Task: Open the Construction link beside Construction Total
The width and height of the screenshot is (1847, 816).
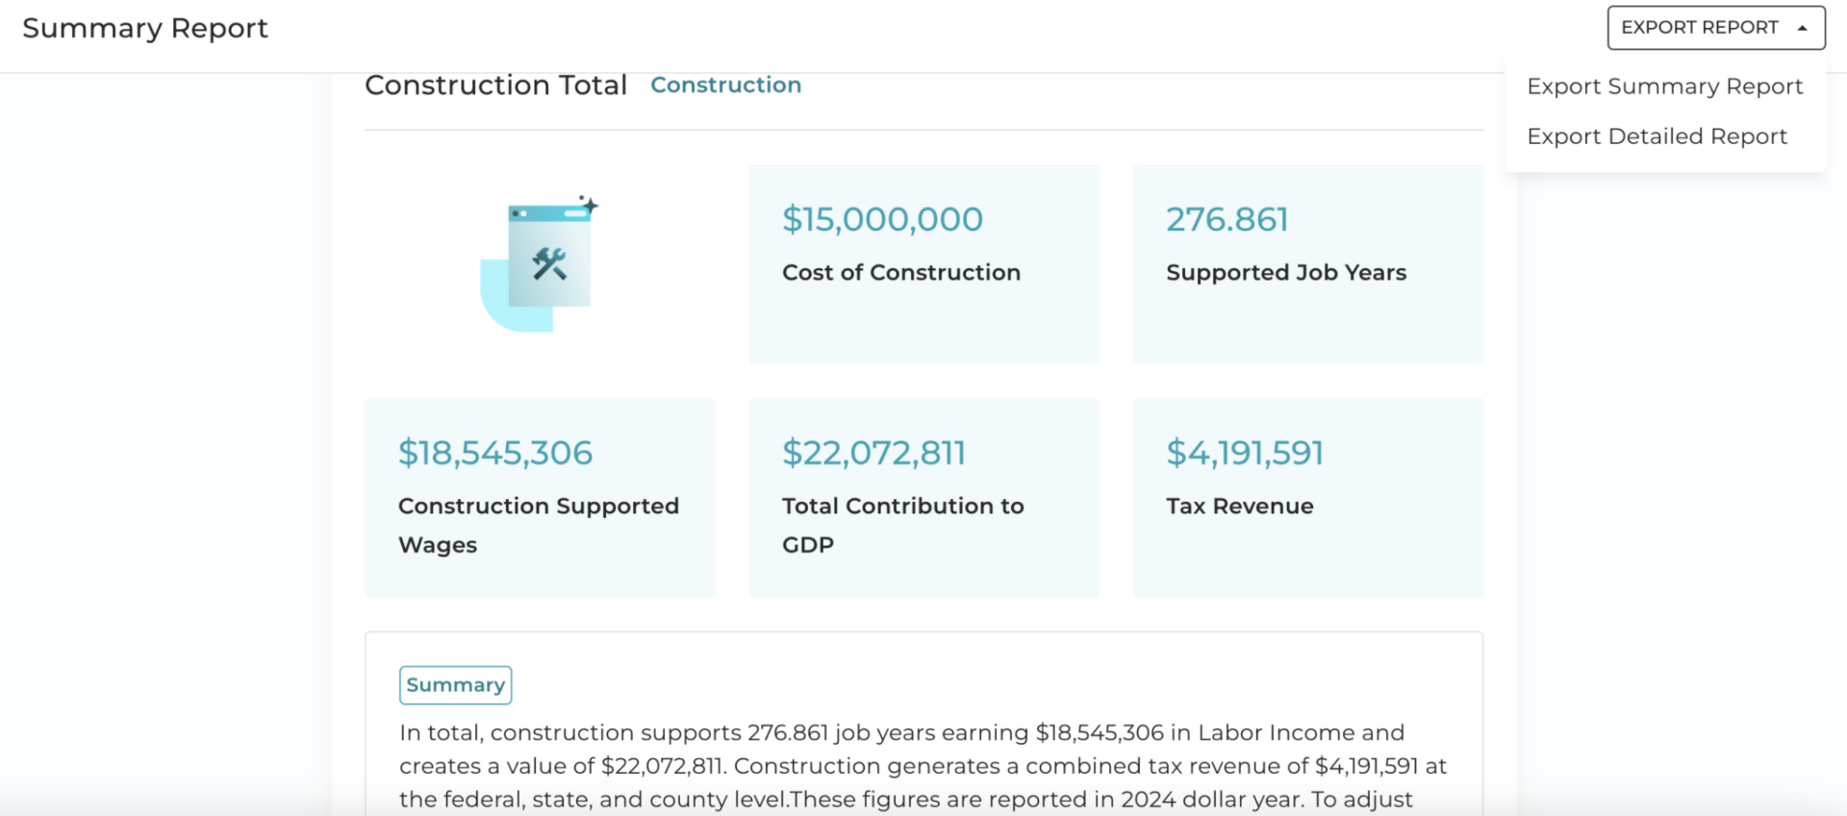Action: coord(725,85)
